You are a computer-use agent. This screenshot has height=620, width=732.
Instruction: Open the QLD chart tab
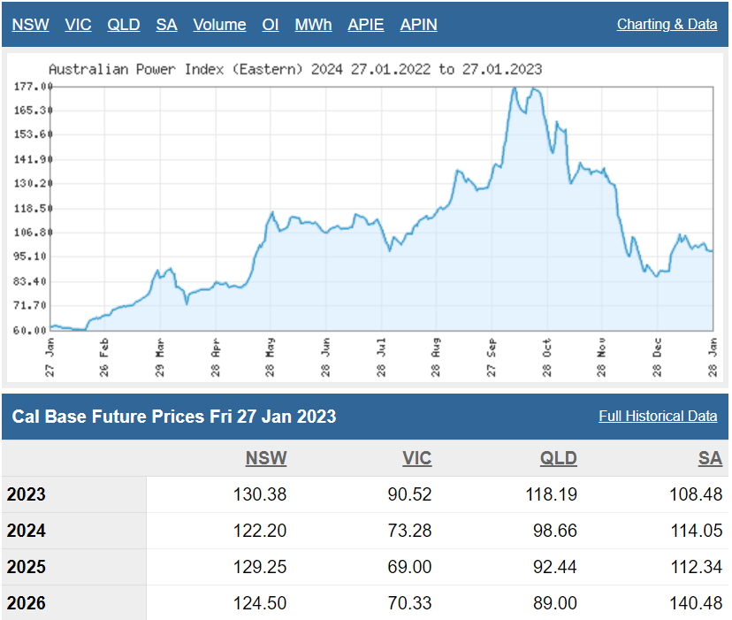[124, 25]
